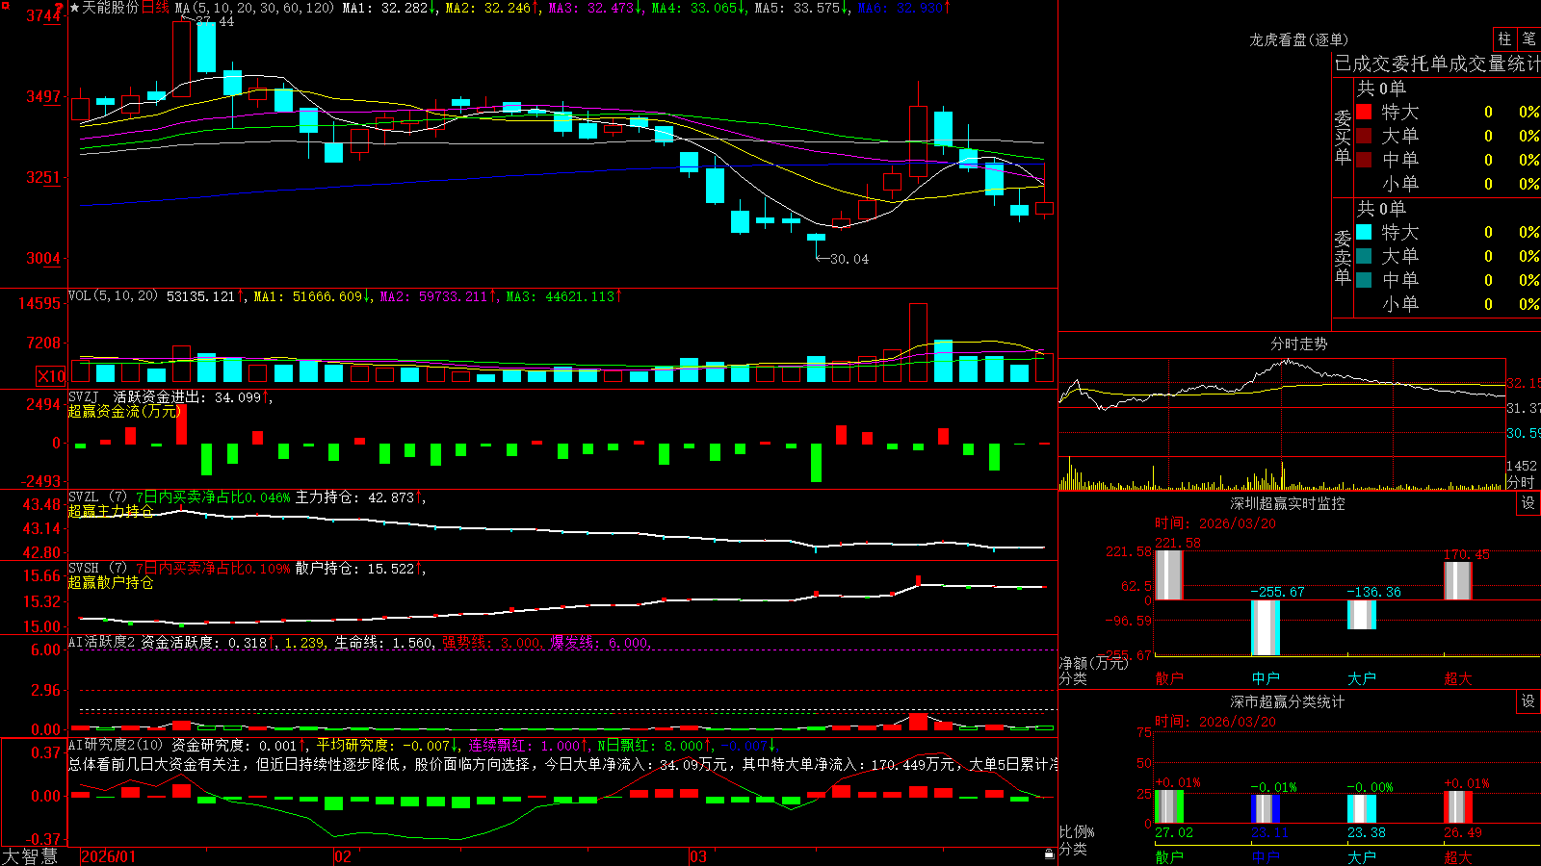Open MA(5,10,20,30,60,120) indicator parameters

coord(254,8)
